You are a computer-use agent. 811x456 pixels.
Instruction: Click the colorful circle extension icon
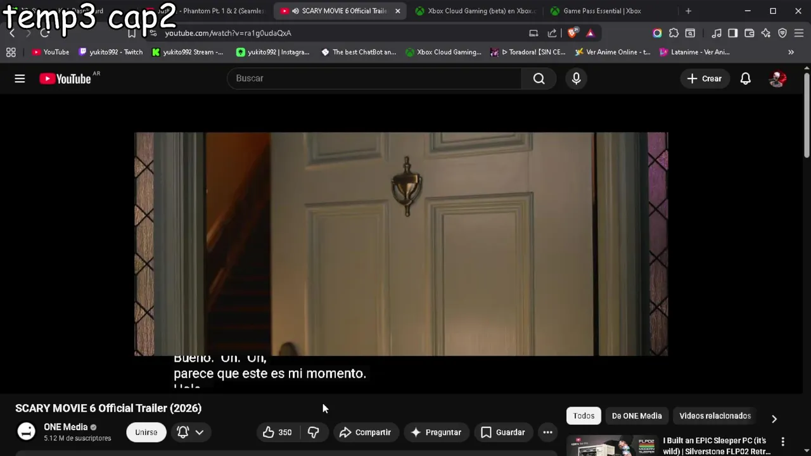(x=657, y=33)
